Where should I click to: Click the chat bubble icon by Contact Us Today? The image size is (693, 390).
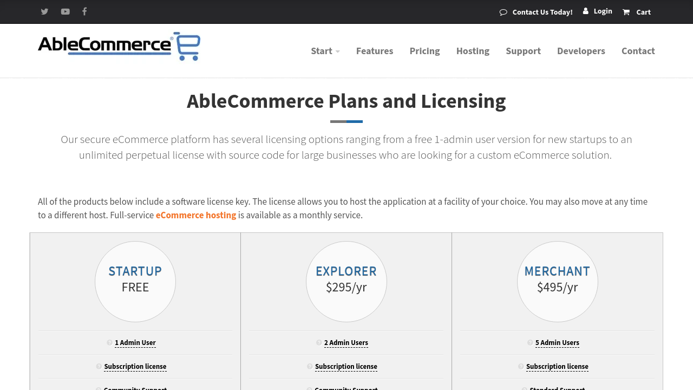click(503, 12)
